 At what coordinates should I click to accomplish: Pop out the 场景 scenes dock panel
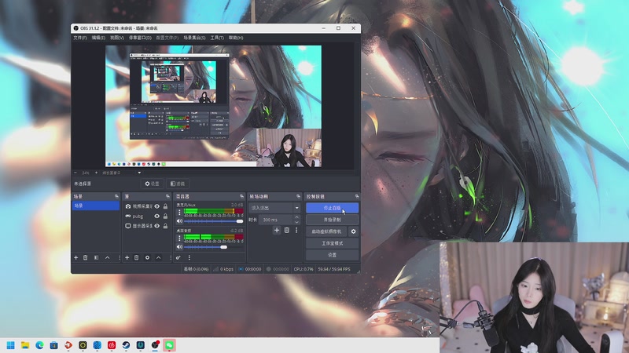tap(116, 197)
